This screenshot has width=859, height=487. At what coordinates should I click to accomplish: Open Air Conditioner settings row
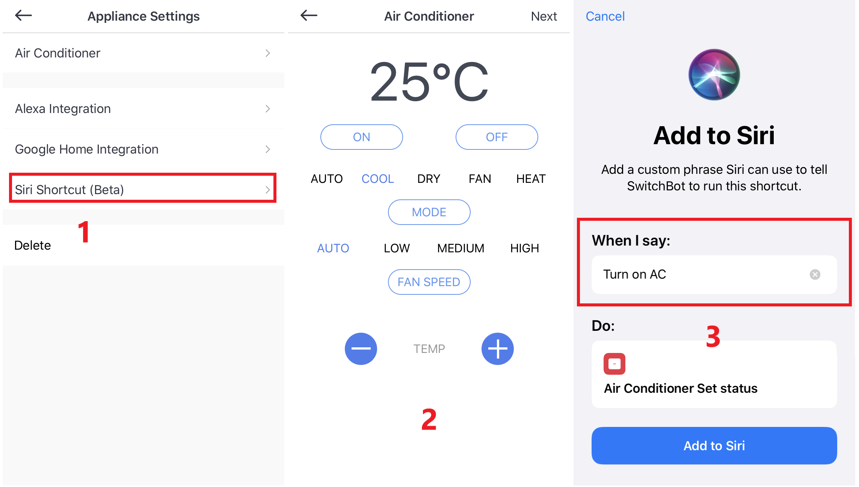click(x=143, y=53)
